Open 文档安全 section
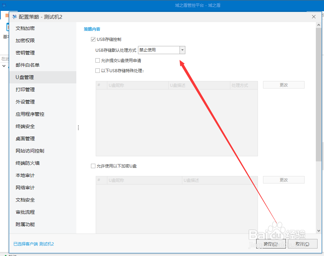Viewport: 324px width, 256px height. (x=43, y=200)
